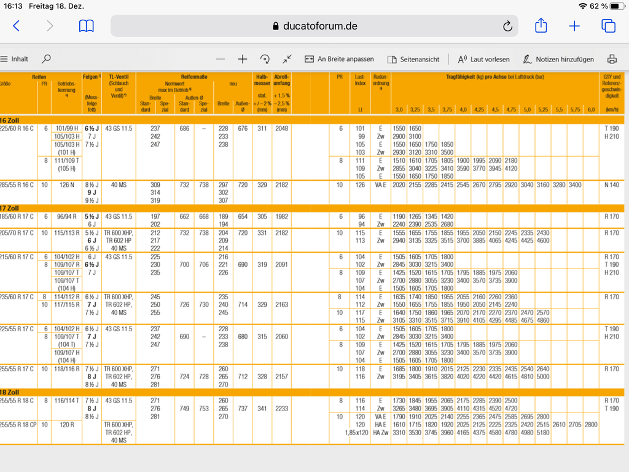The image size is (629, 472).
Task: Click rim size 9 J
Action: tap(92, 192)
